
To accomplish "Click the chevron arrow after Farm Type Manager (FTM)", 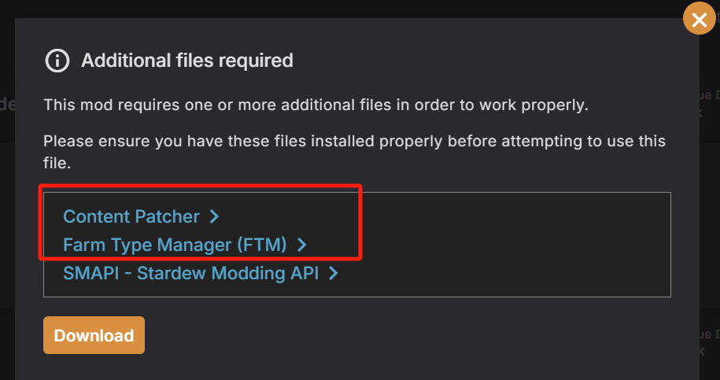I will coord(301,245).
